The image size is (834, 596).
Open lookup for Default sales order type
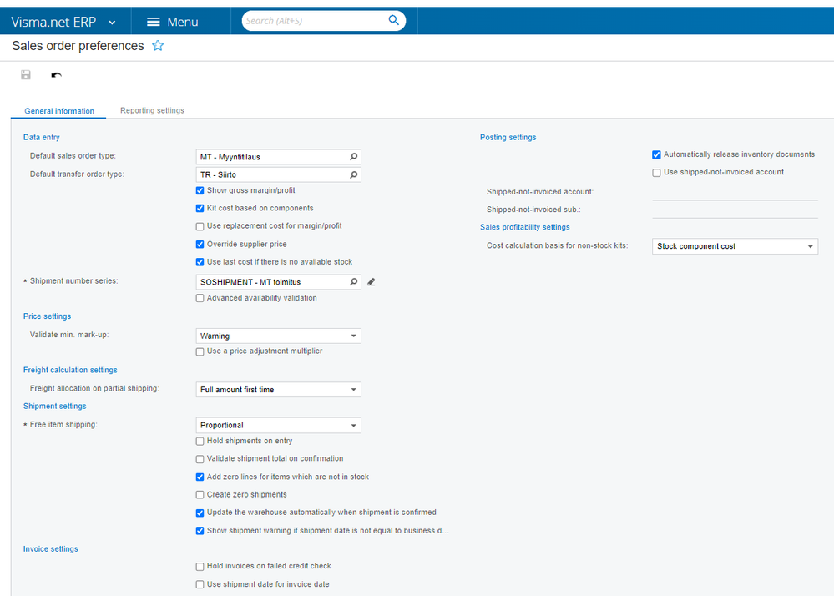354,157
